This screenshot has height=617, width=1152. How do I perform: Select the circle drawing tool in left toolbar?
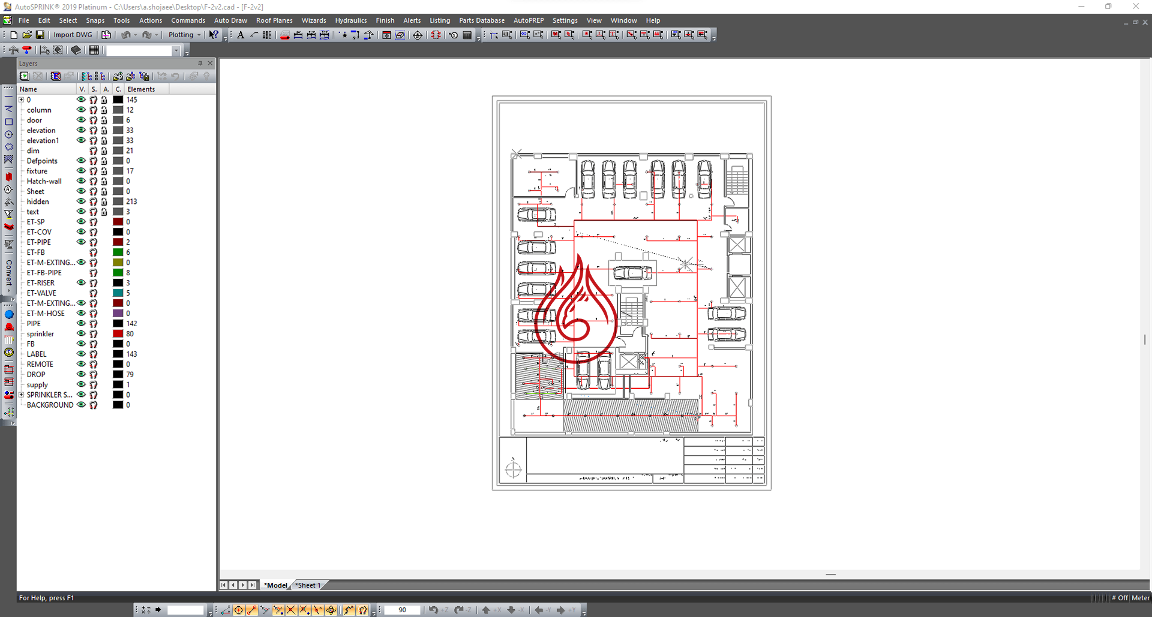[9, 134]
